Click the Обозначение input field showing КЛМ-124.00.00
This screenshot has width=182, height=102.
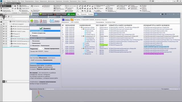pyautogui.click(x=82, y=22)
